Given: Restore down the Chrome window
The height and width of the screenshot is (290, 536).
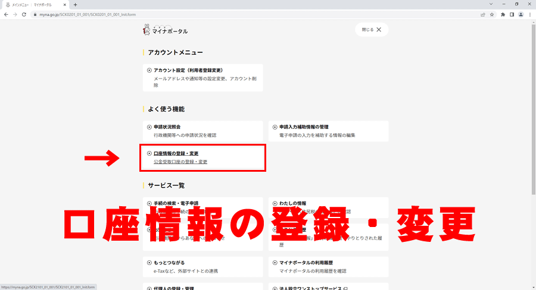Looking at the screenshot, I should 516,4.
